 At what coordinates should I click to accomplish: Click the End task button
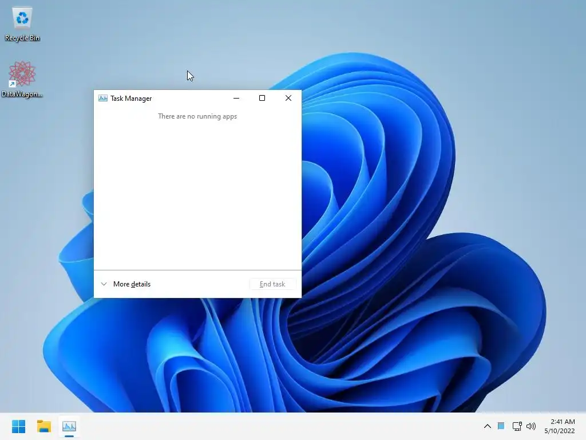click(x=272, y=284)
